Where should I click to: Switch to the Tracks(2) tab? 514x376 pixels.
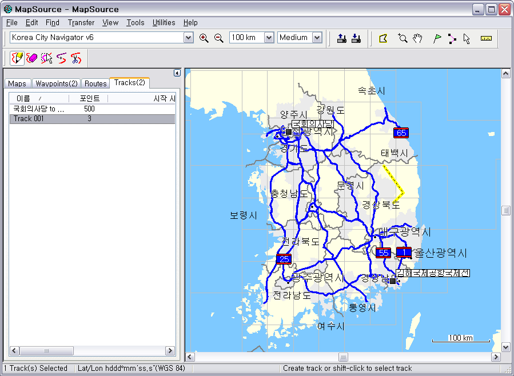tap(129, 82)
